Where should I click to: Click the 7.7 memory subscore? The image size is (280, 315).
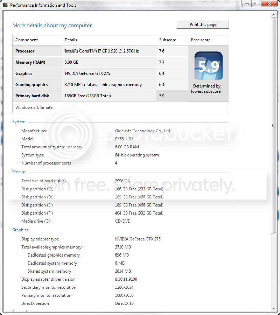point(162,62)
